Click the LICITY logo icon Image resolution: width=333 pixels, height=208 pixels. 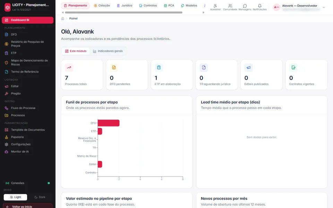[7, 7]
